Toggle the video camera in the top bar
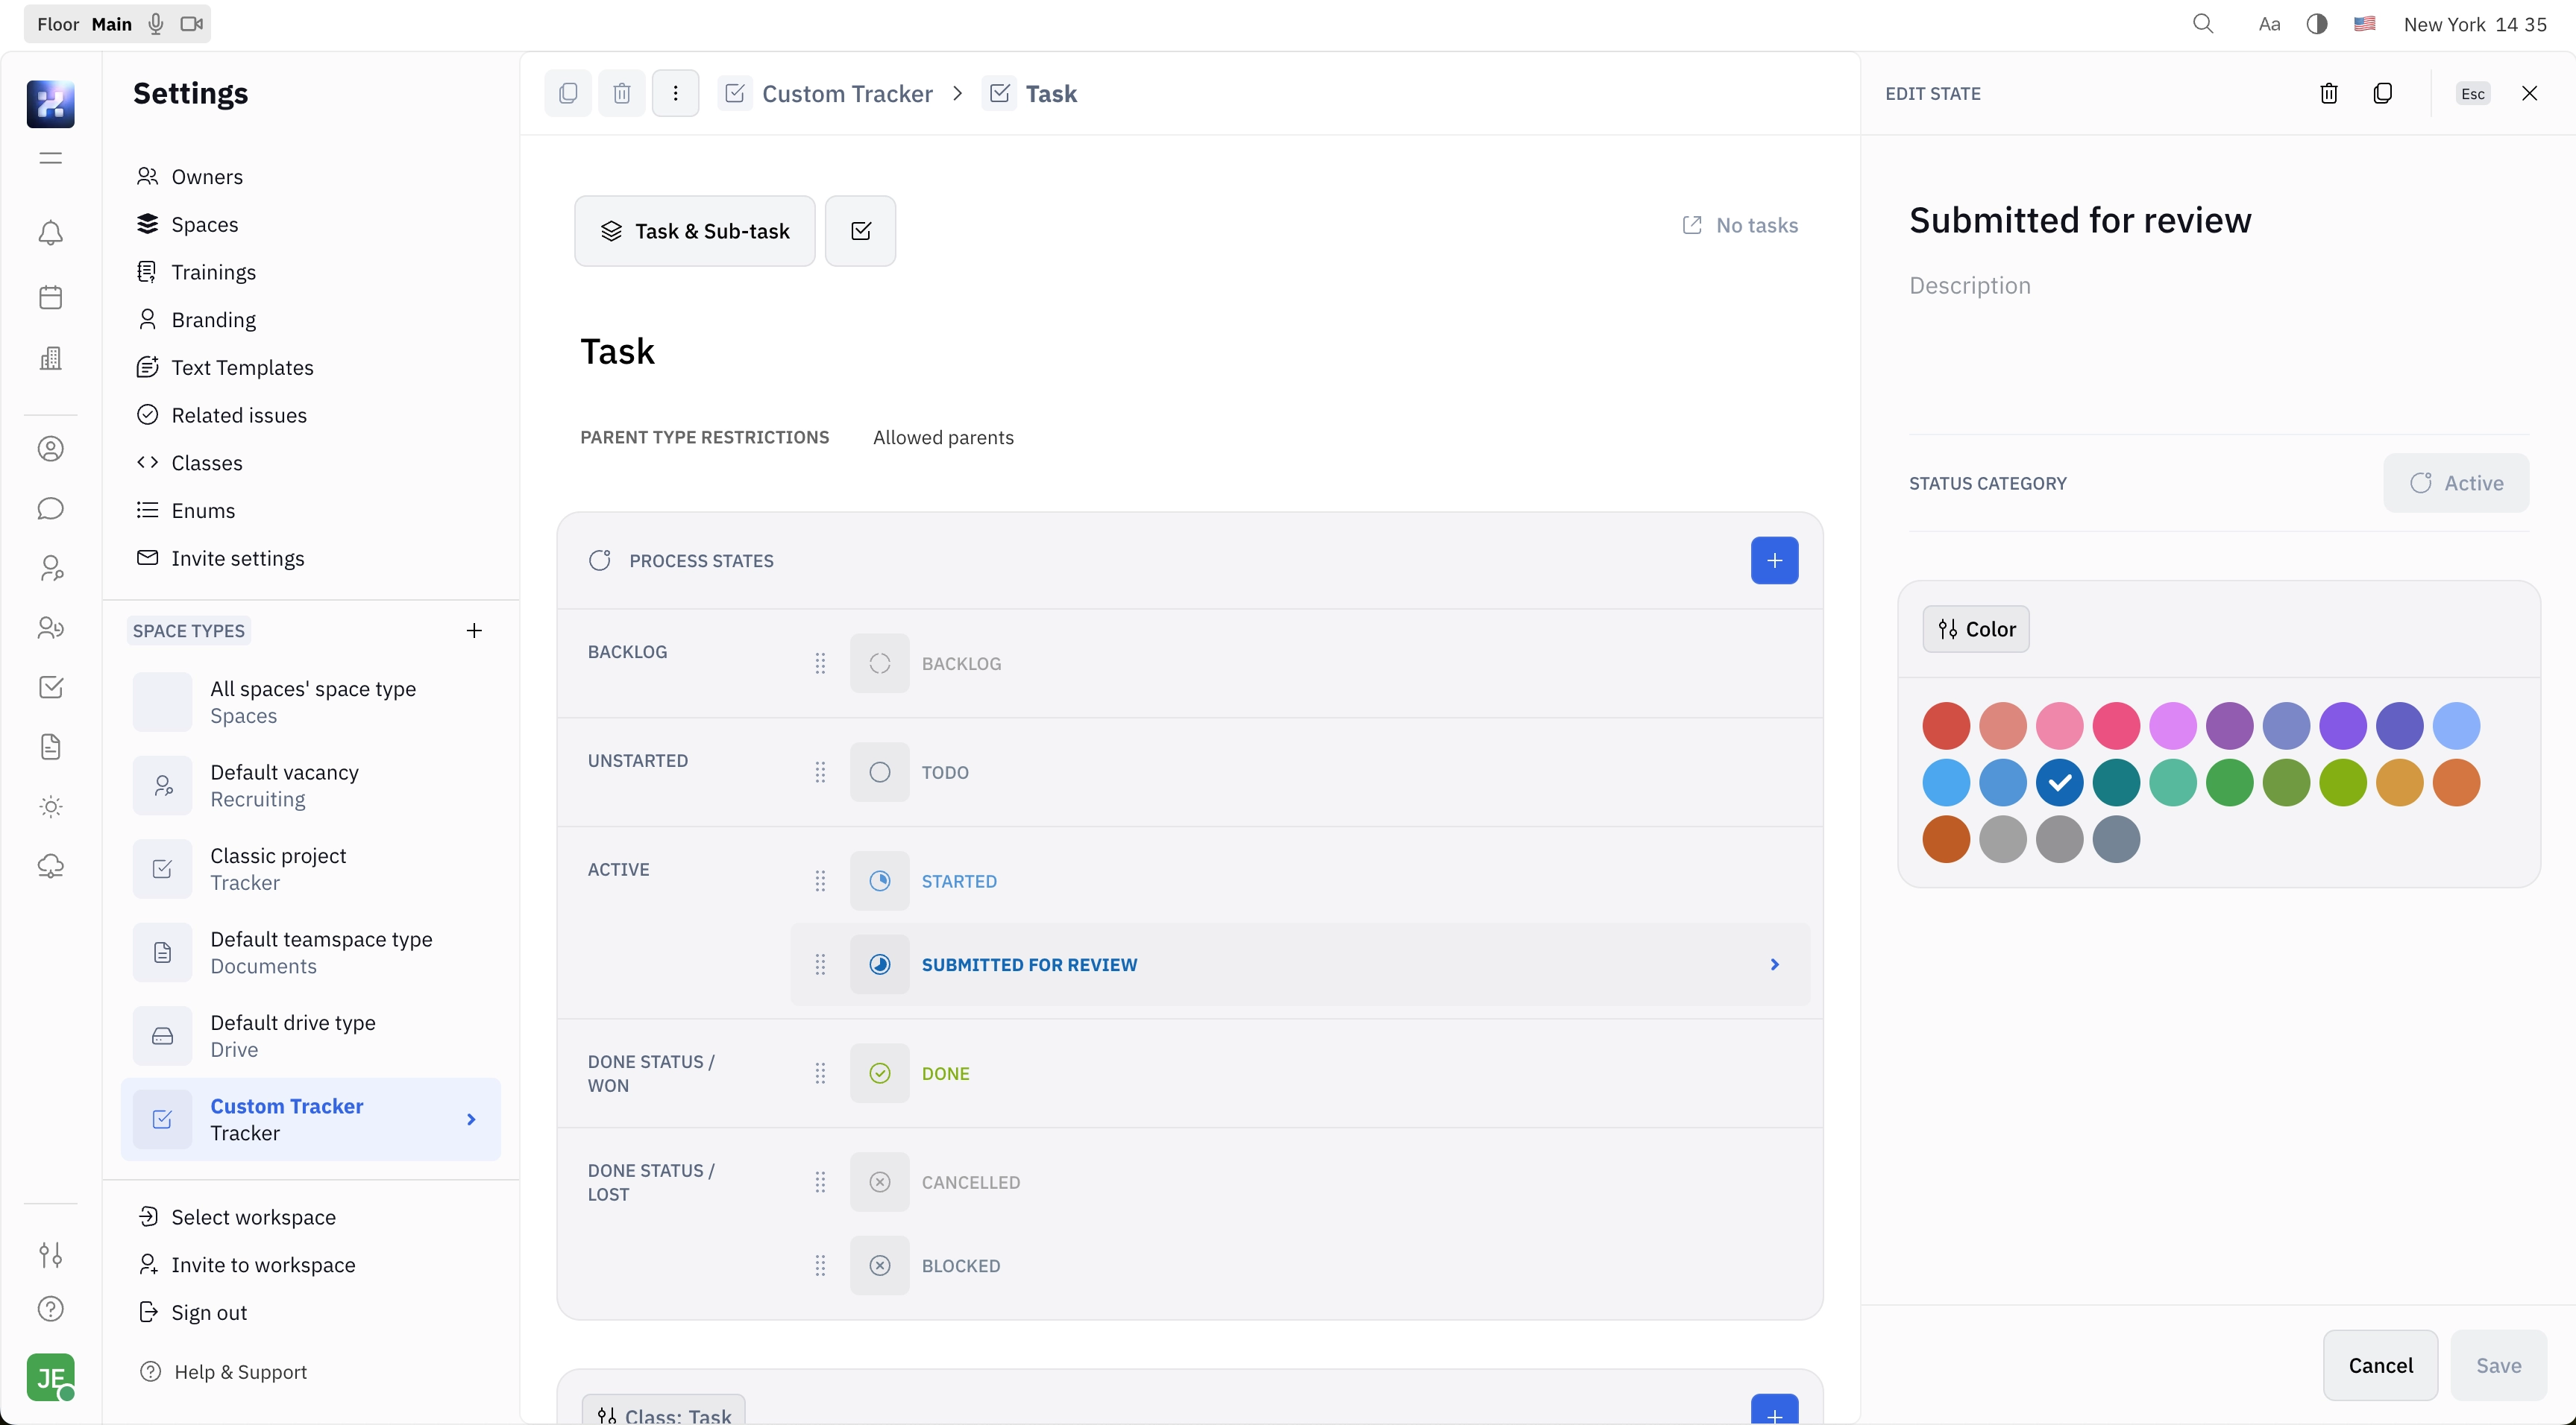This screenshot has width=2576, height=1425. coord(192,23)
